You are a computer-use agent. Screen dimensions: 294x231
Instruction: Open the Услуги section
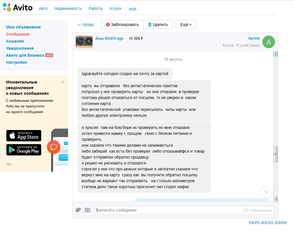pyautogui.click(x=115, y=9)
